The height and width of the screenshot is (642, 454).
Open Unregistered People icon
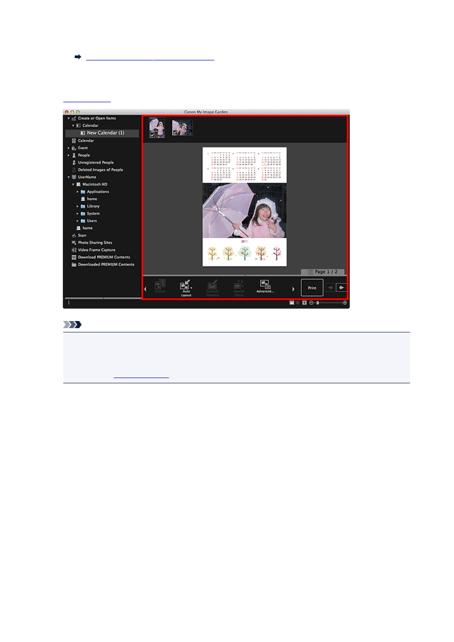point(74,163)
